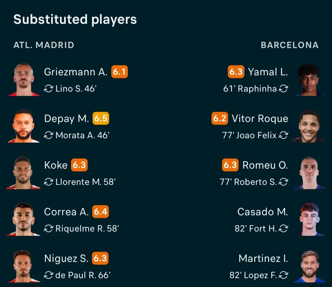Click the substitution icon beside Morata A.
The width and height of the screenshot is (332, 287).
pos(49,135)
